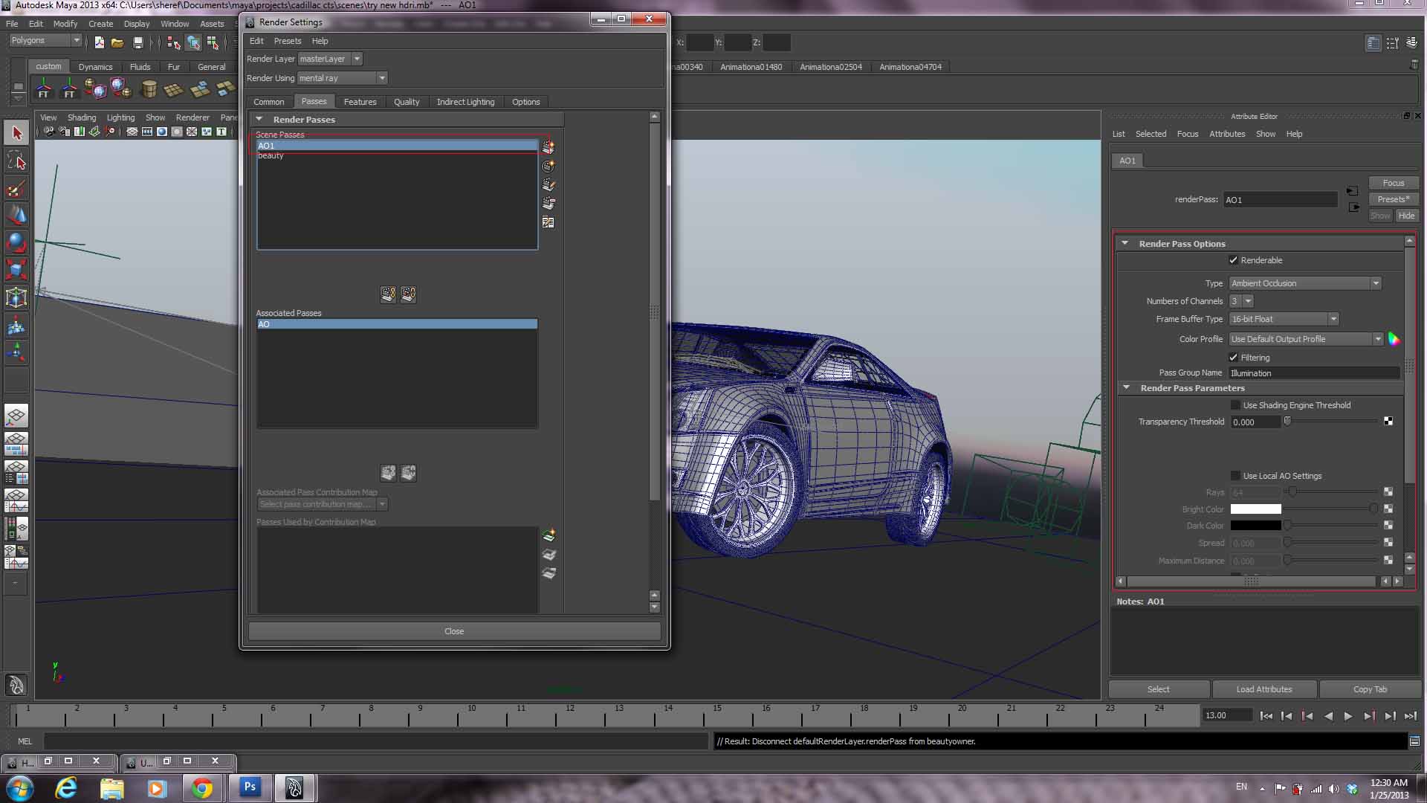
Task: Click the Hide button in Attribute Editor
Action: tap(1406, 216)
